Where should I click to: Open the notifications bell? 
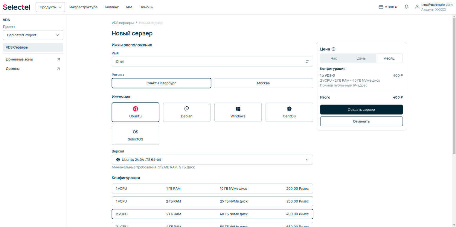pyautogui.click(x=406, y=7)
